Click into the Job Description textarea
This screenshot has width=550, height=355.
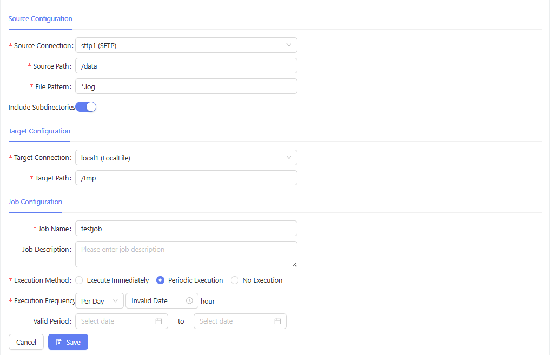pos(186,254)
